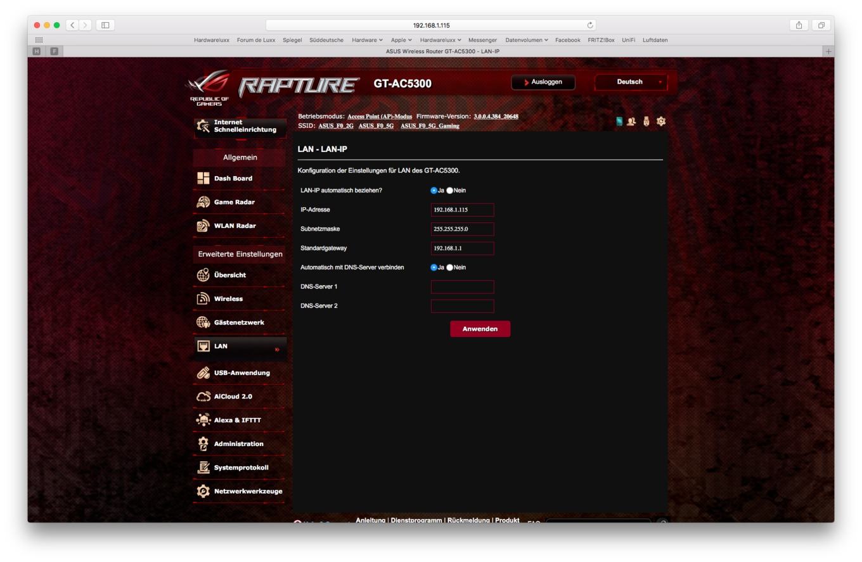Click the Standardgateway field
Viewport: 862px width, 562px height.
(x=462, y=248)
